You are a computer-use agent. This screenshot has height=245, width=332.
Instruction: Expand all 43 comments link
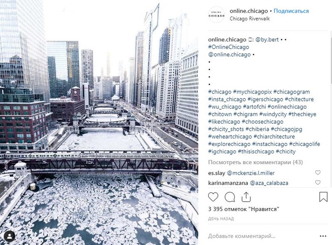(255, 162)
